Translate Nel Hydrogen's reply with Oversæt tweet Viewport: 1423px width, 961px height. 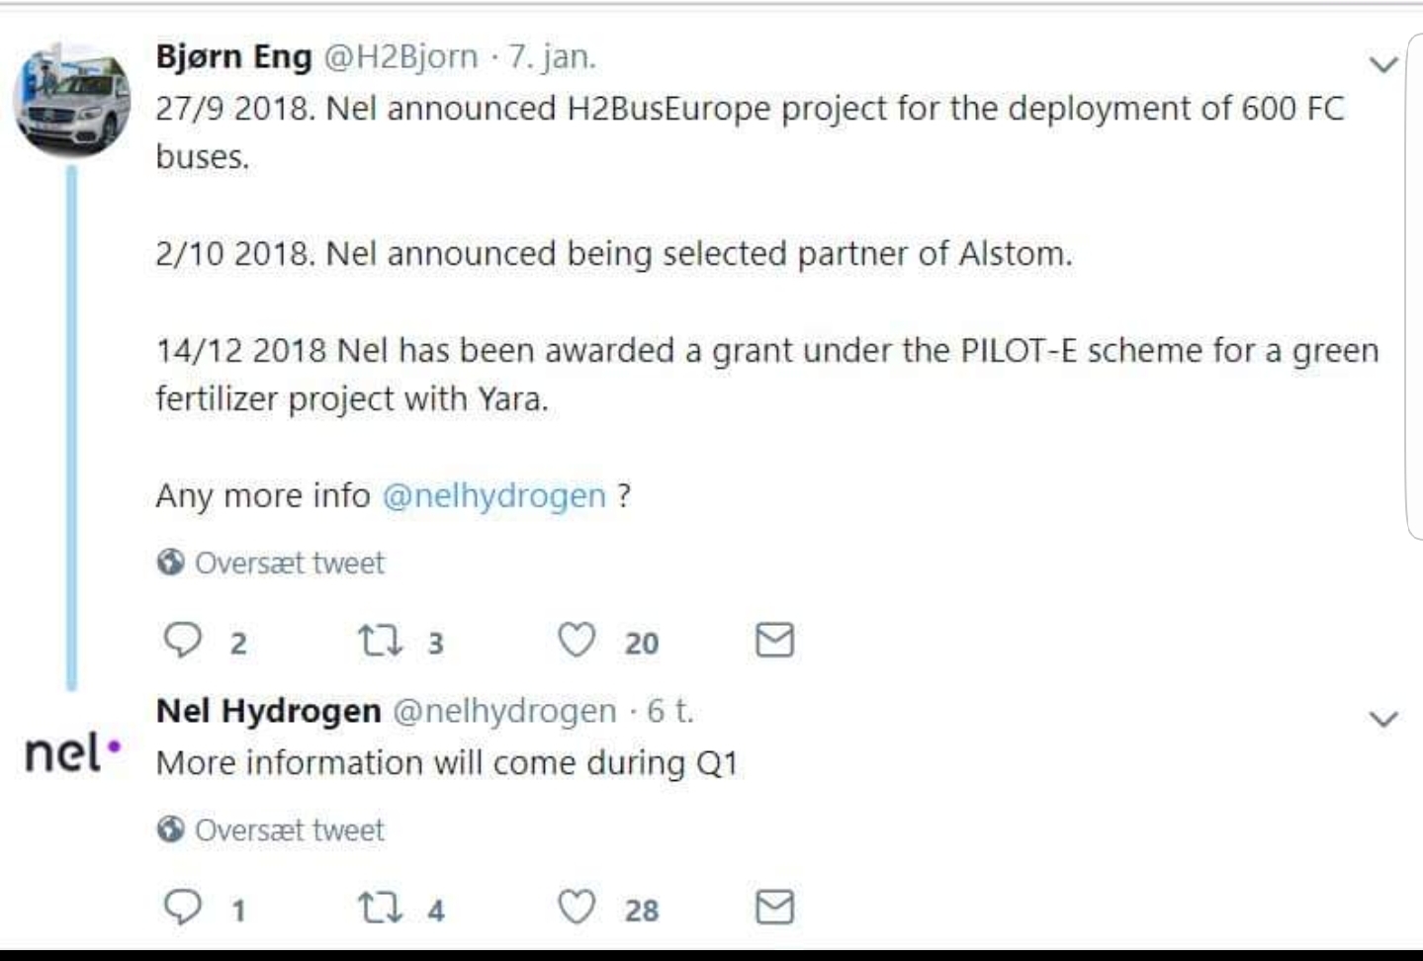click(x=289, y=830)
